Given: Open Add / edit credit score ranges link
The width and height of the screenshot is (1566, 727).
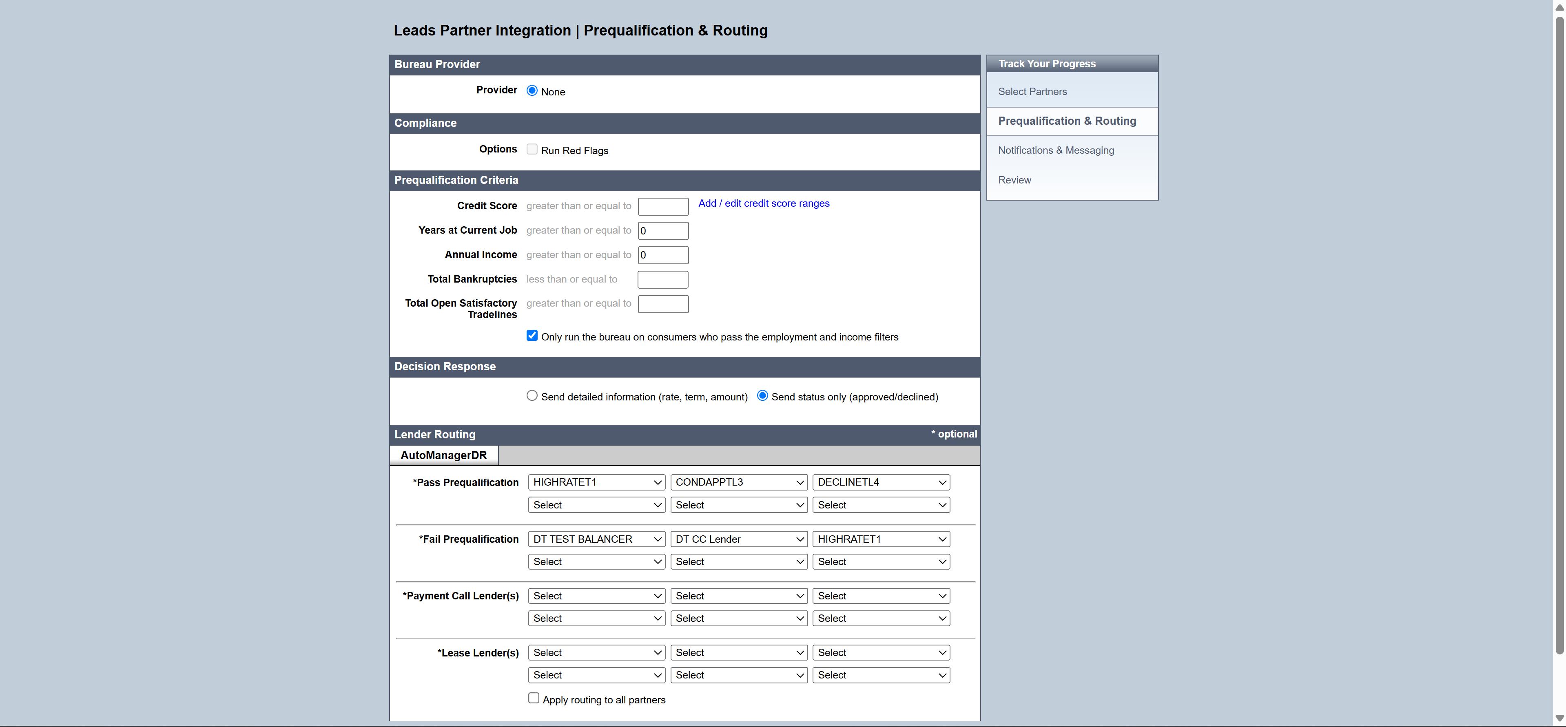Looking at the screenshot, I should pos(764,203).
